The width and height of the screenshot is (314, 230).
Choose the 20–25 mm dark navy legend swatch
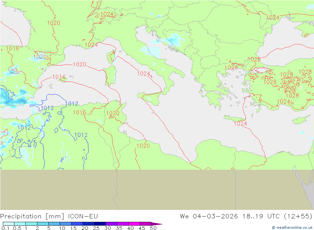click(x=89, y=224)
